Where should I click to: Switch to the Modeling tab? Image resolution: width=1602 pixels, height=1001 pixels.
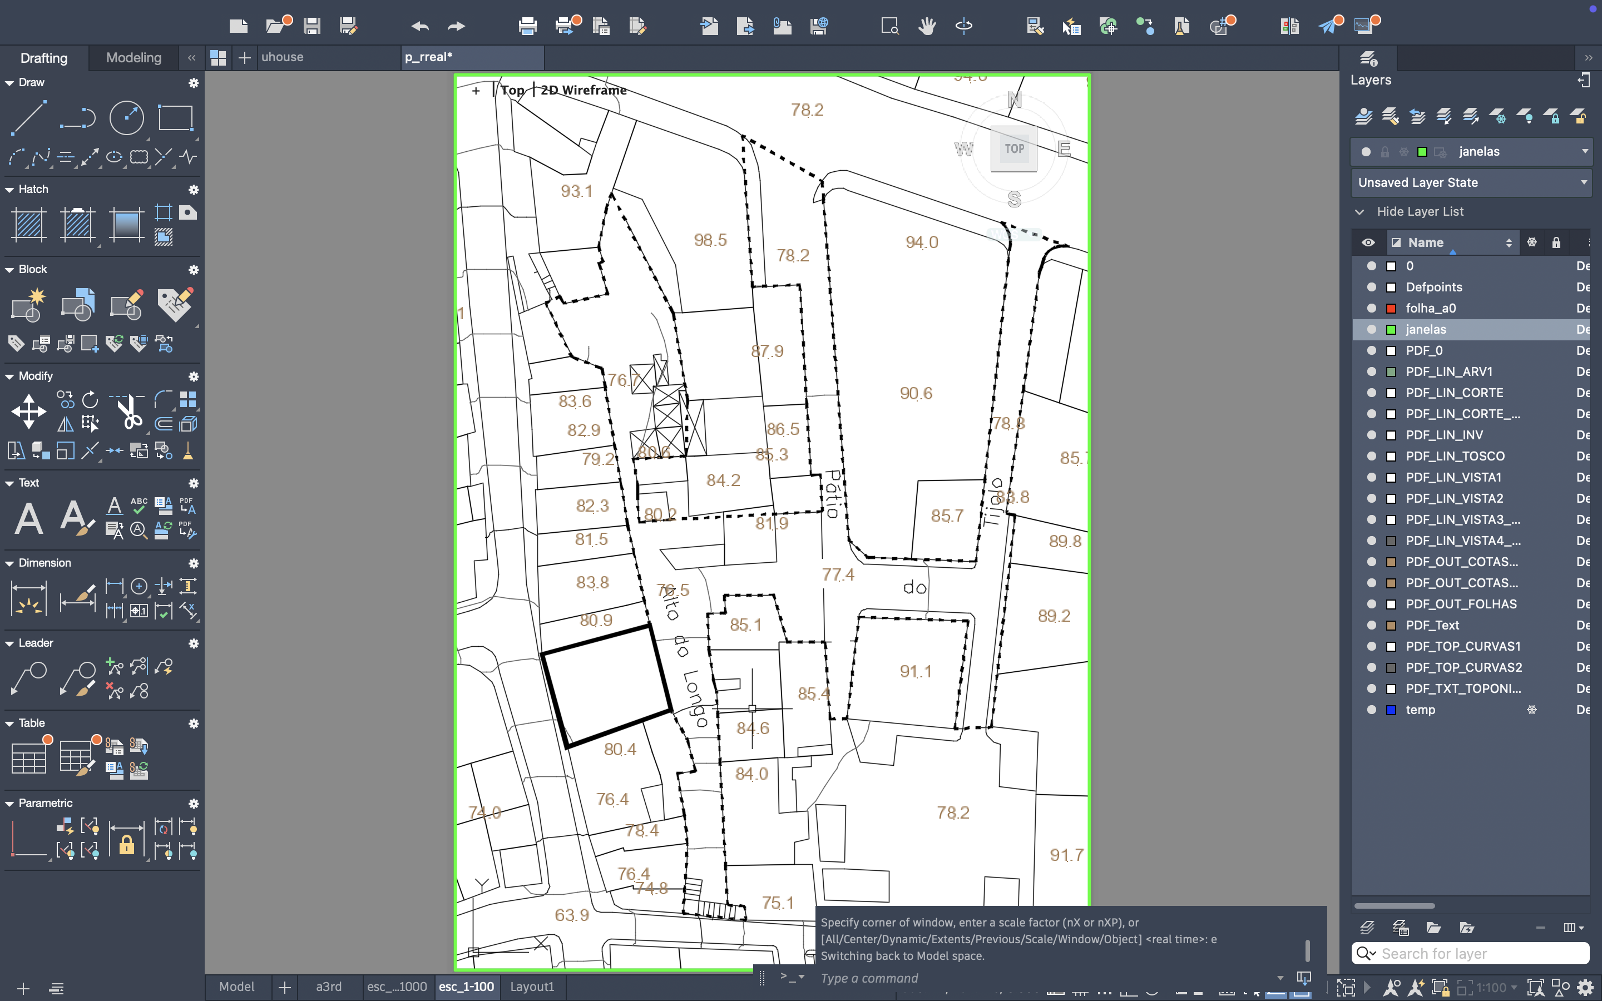click(133, 58)
